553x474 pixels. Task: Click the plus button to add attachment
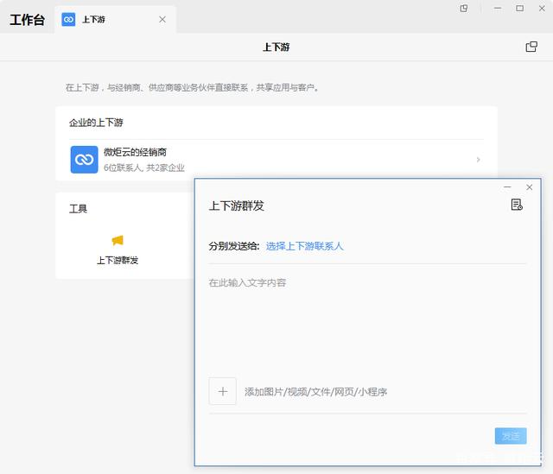pos(223,391)
